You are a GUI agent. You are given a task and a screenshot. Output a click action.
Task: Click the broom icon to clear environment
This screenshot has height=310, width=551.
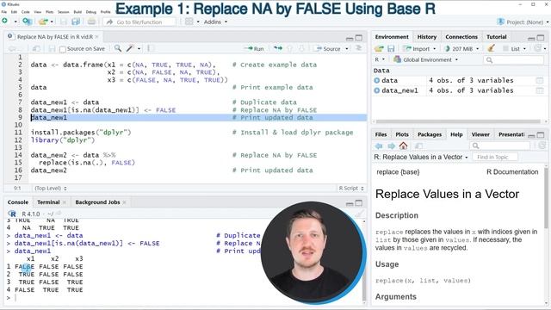(491, 48)
